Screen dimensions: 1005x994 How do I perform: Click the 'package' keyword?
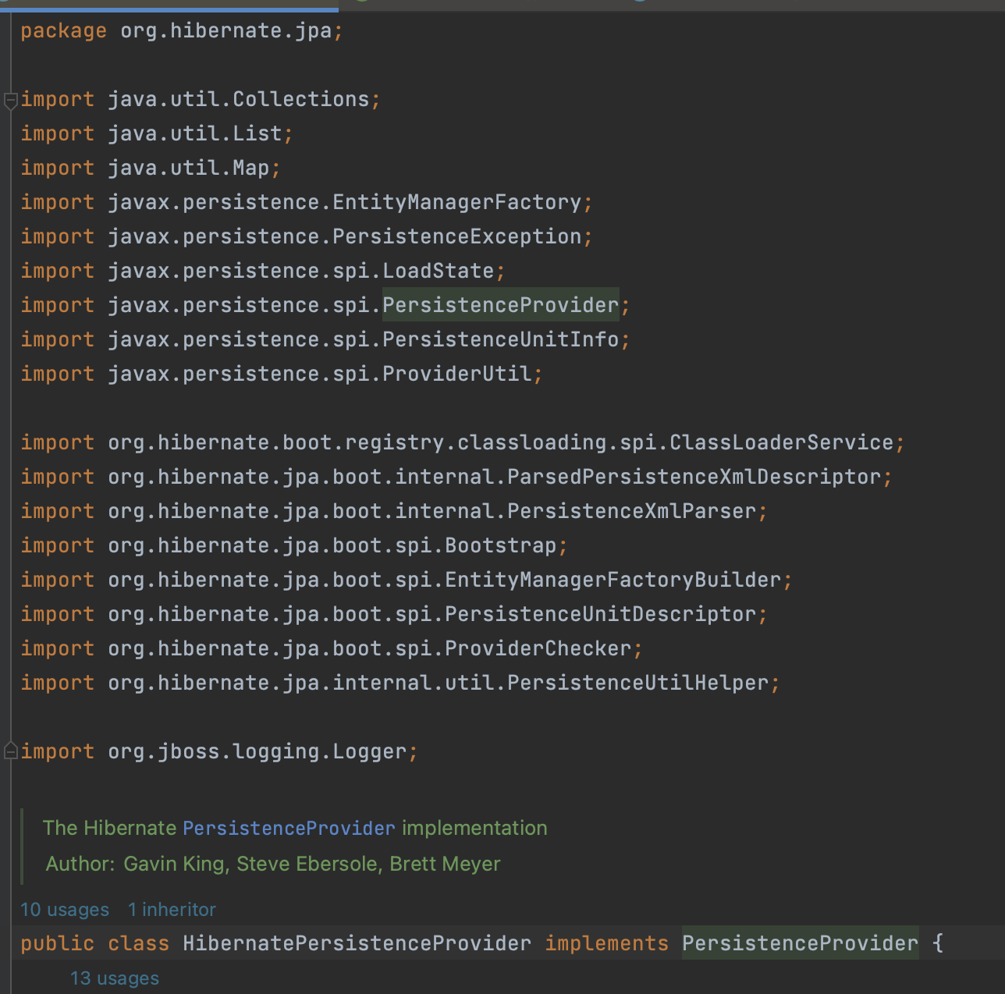pos(64,30)
